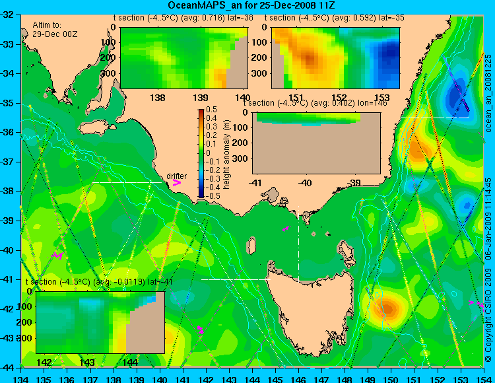Click the white dashed section line at lat -41
Viewport: 495px width, 383px height.
tap(236, 279)
